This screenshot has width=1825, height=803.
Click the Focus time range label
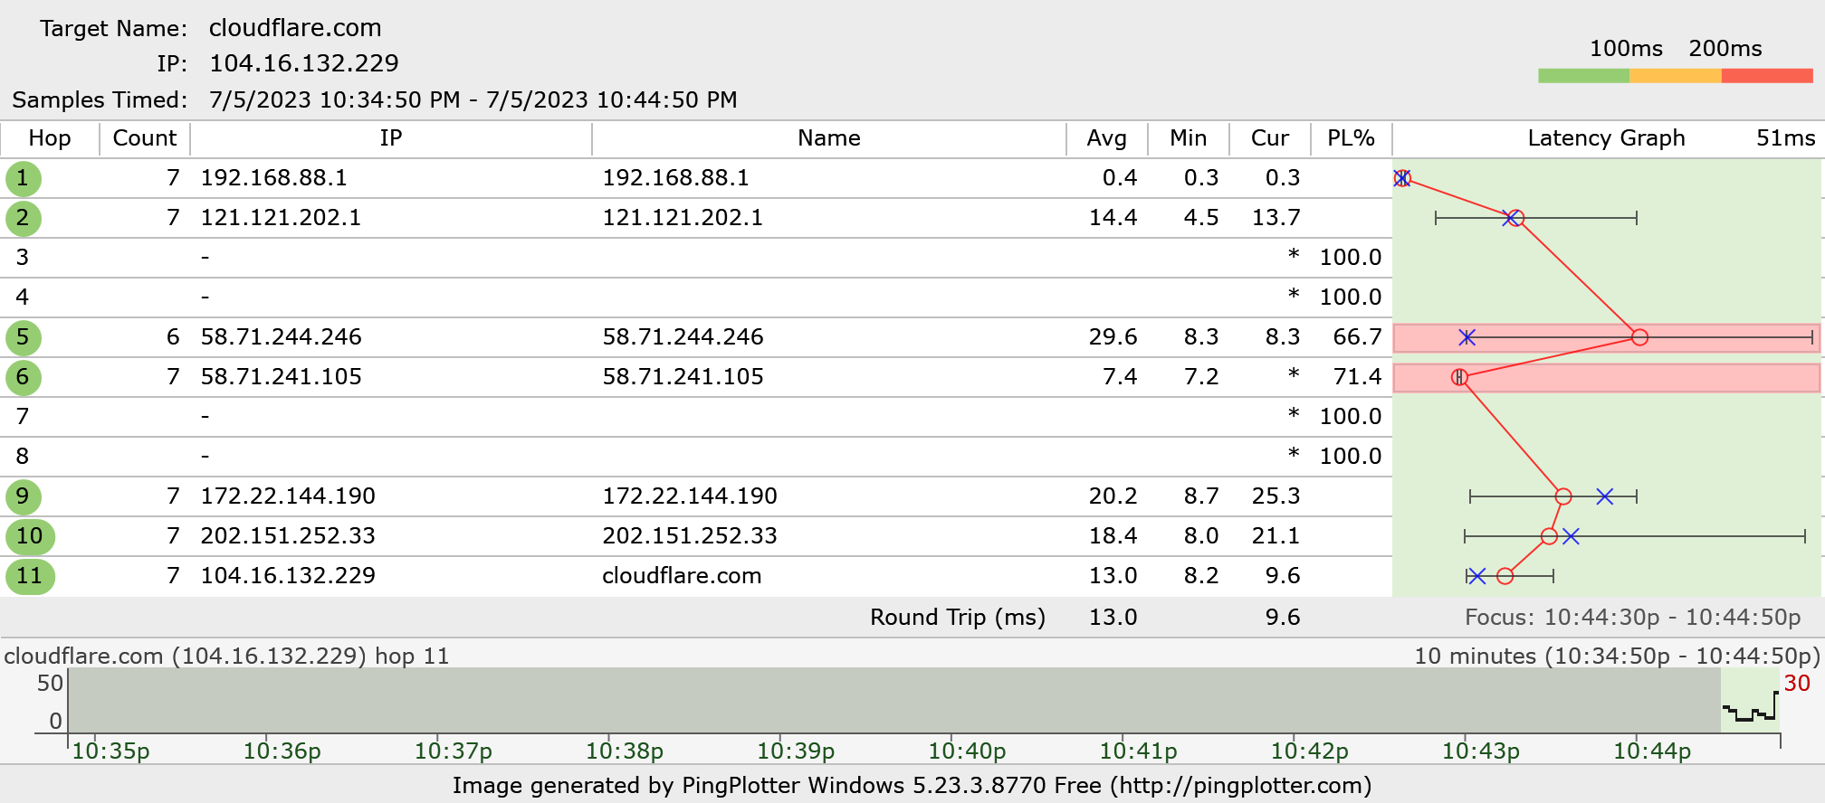1633,618
